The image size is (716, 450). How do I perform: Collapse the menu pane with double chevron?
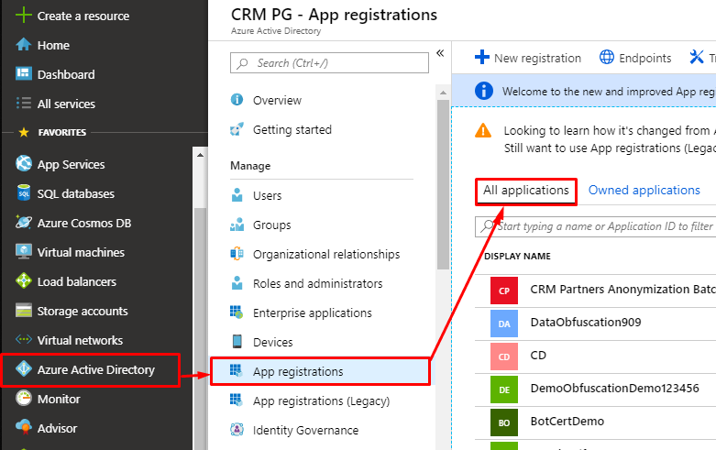tap(440, 53)
